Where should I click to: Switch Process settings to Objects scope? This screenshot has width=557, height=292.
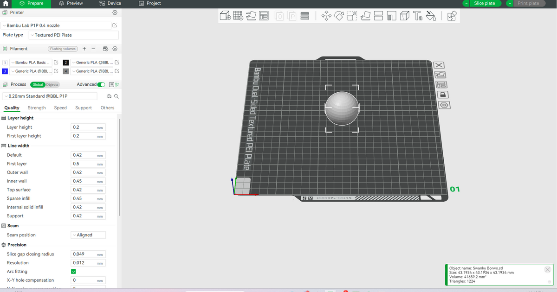tap(52, 84)
